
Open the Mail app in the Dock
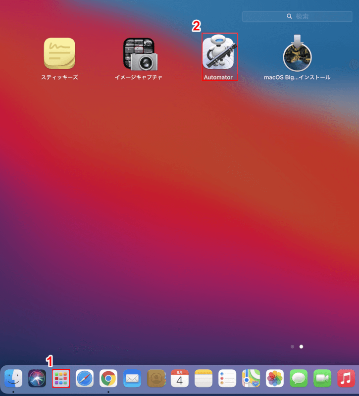coord(132,378)
